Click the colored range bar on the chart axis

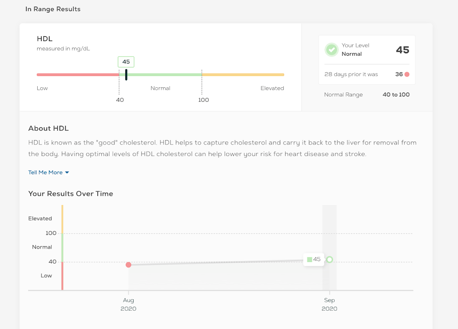coord(62,247)
